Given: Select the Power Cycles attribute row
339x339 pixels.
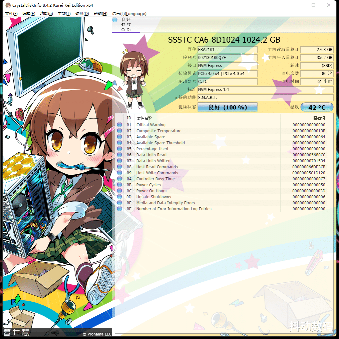Looking at the screenshot, I should [221, 185].
